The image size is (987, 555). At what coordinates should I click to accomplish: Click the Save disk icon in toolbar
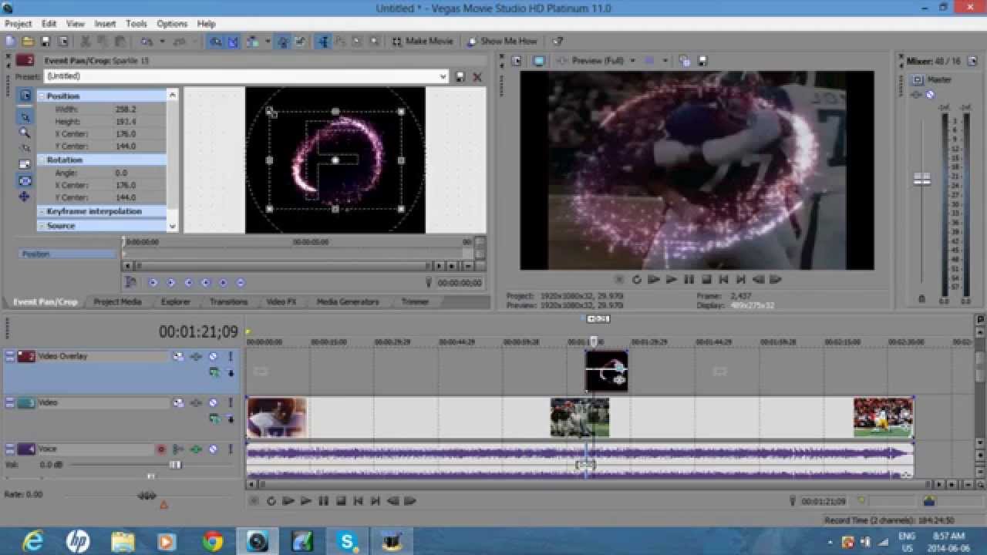(x=45, y=41)
